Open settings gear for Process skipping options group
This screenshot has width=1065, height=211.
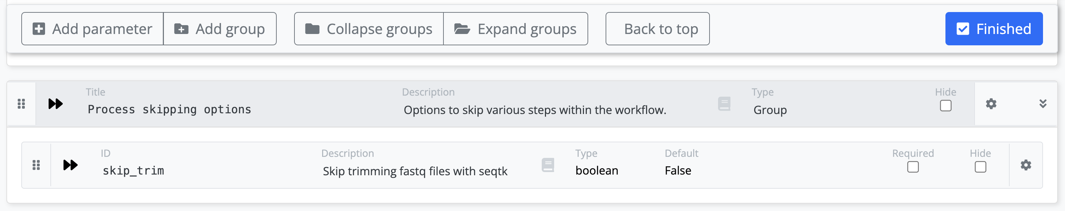(990, 104)
